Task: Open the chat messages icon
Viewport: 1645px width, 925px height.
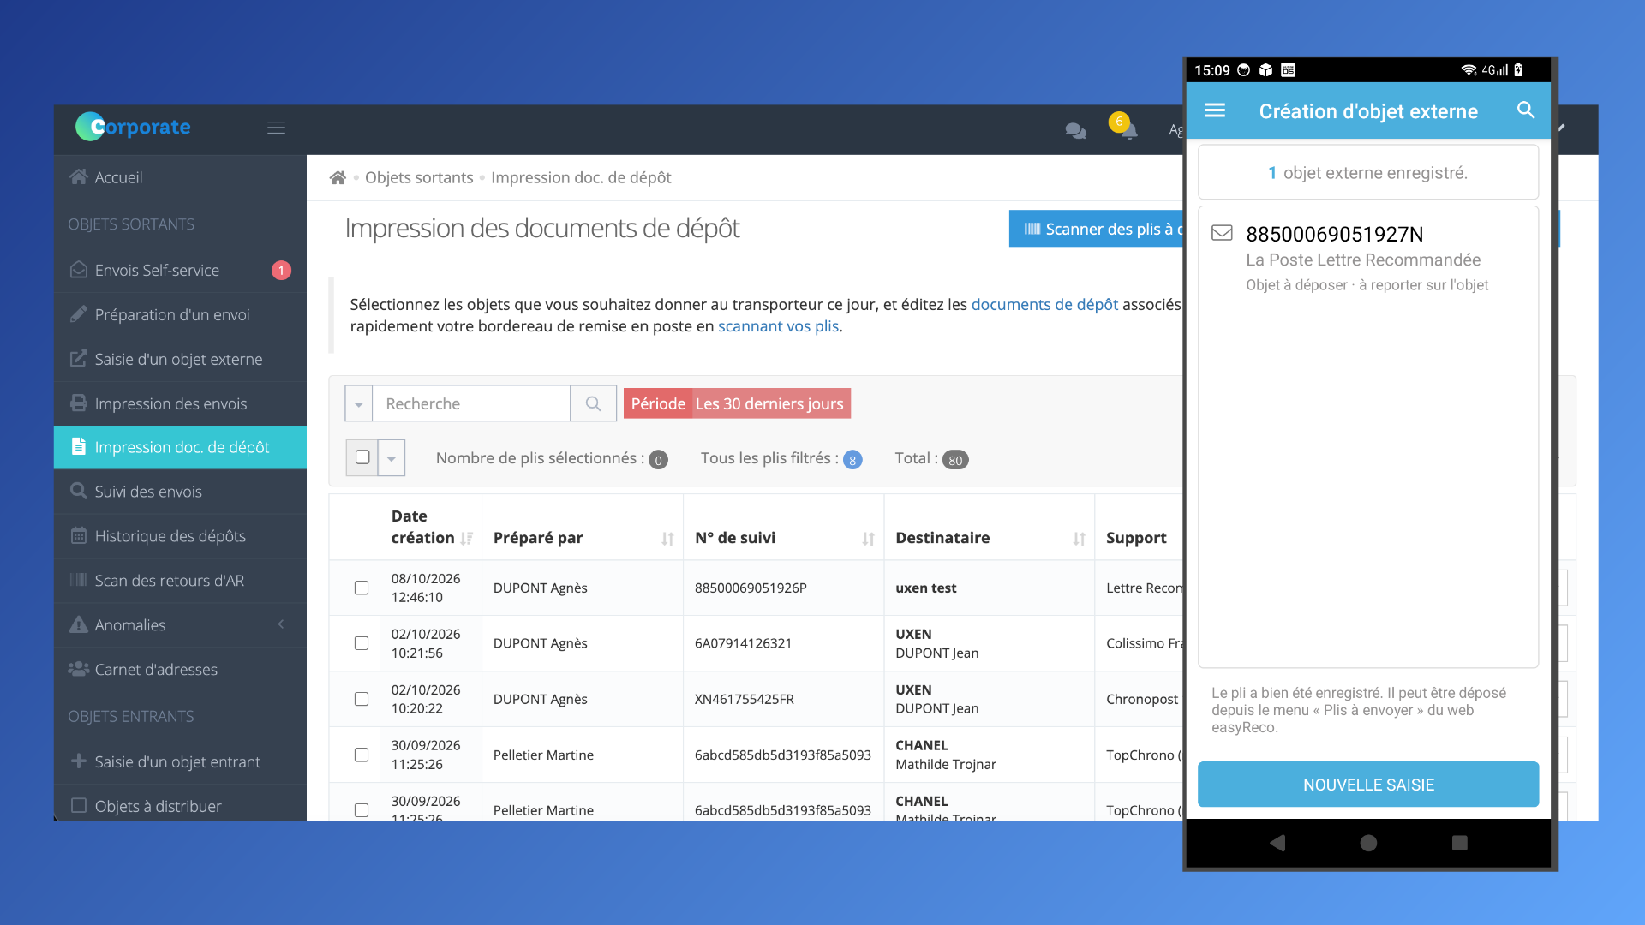Action: 1075,130
